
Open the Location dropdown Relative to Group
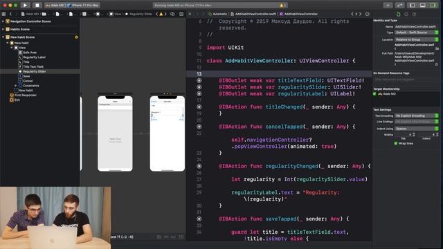[x=417, y=39]
